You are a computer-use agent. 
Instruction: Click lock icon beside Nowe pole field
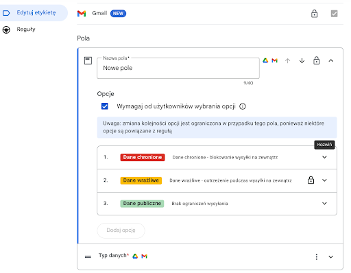click(316, 60)
